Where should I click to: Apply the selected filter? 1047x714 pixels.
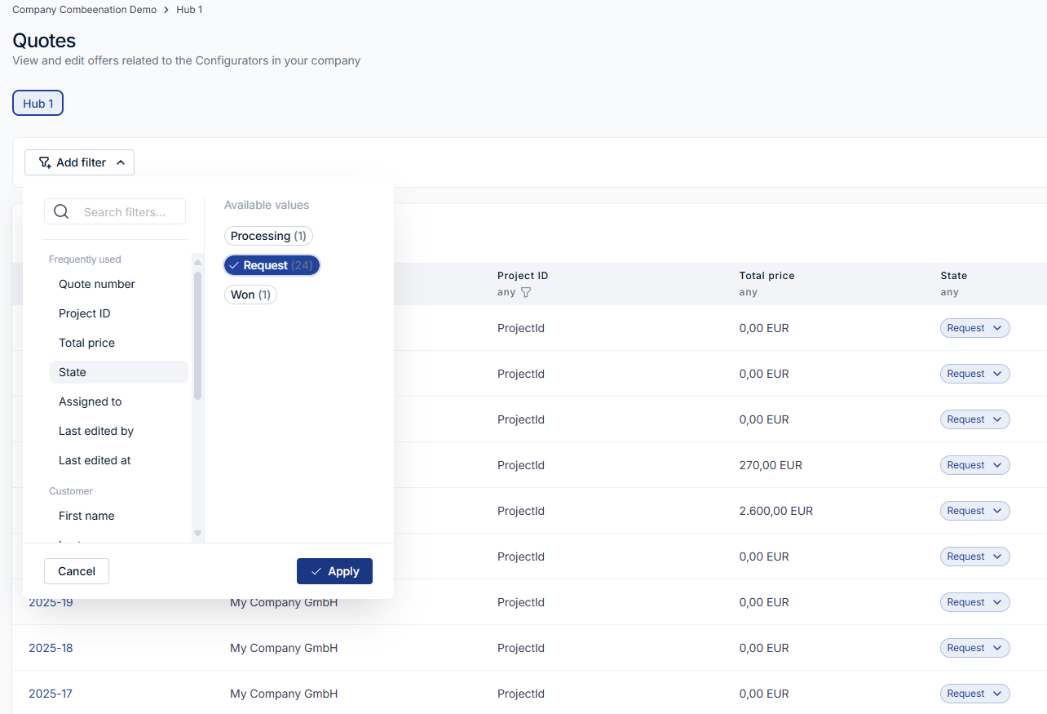coord(334,571)
